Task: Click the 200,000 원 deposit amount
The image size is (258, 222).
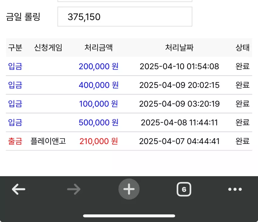Action: pyautogui.click(x=99, y=66)
